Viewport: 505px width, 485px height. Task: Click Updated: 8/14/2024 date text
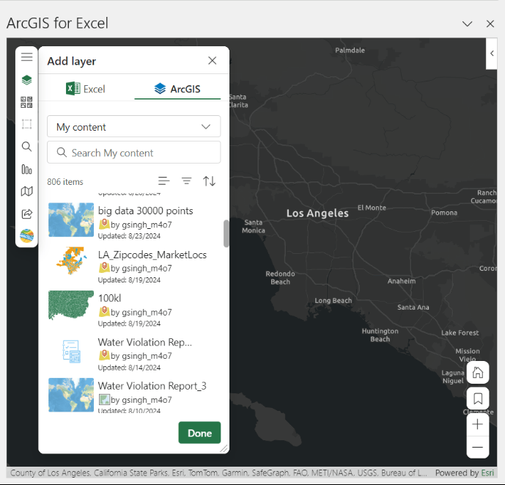click(129, 368)
